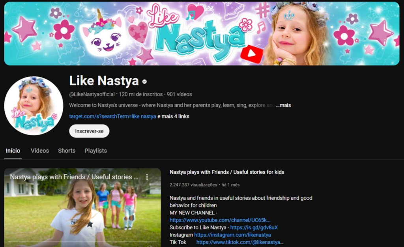Switch to the Vídeos tab

tap(40, 151)
